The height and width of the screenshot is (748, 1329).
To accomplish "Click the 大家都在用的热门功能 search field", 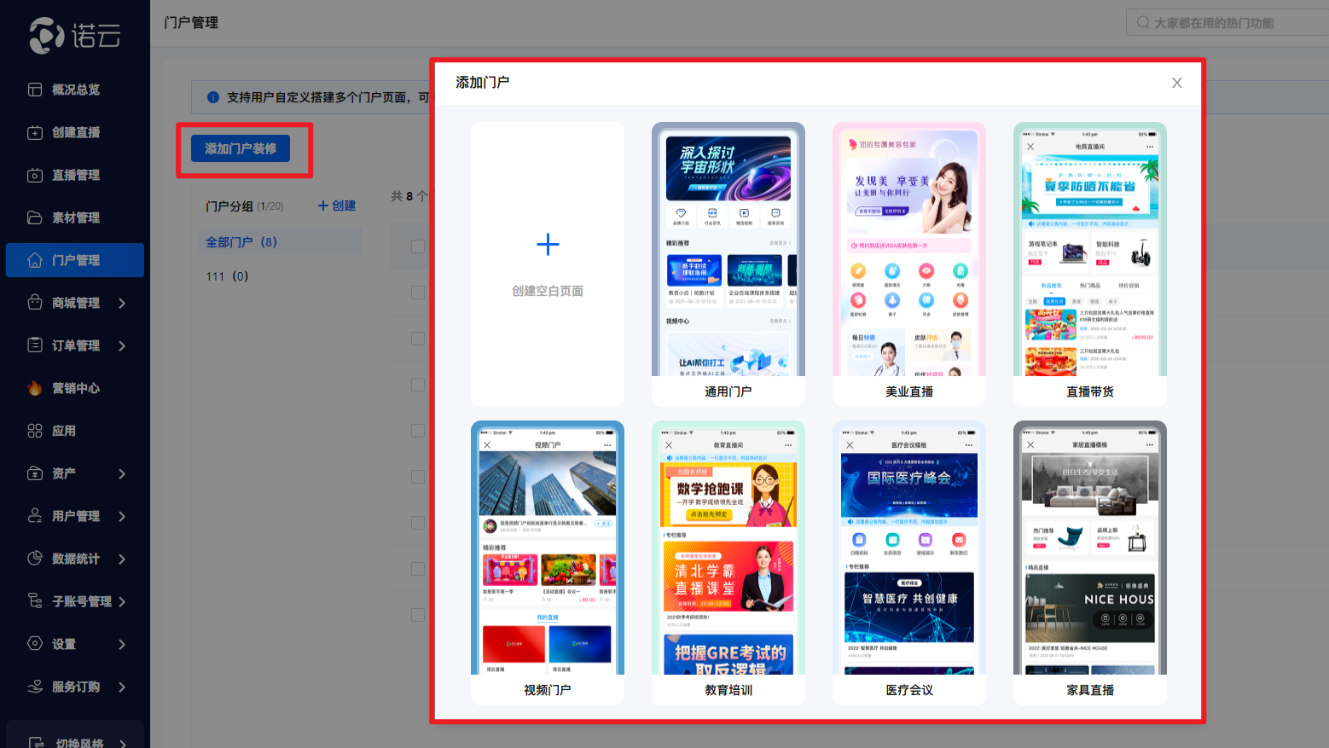I will coord(1228,23).
